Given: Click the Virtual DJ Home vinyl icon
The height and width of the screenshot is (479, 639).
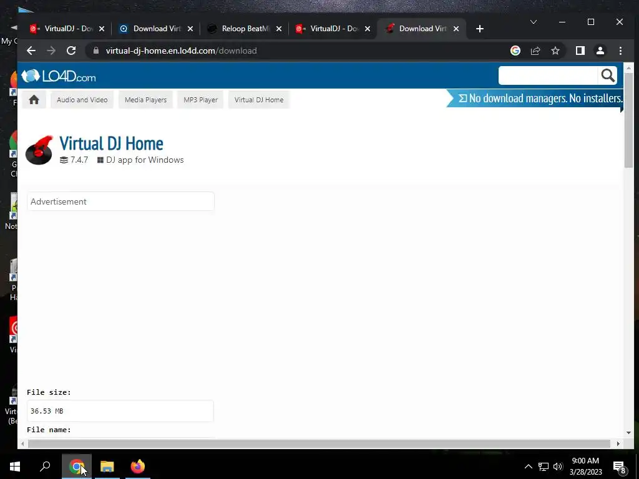Looking at the screenshot, I should click(x=39, y=150).
